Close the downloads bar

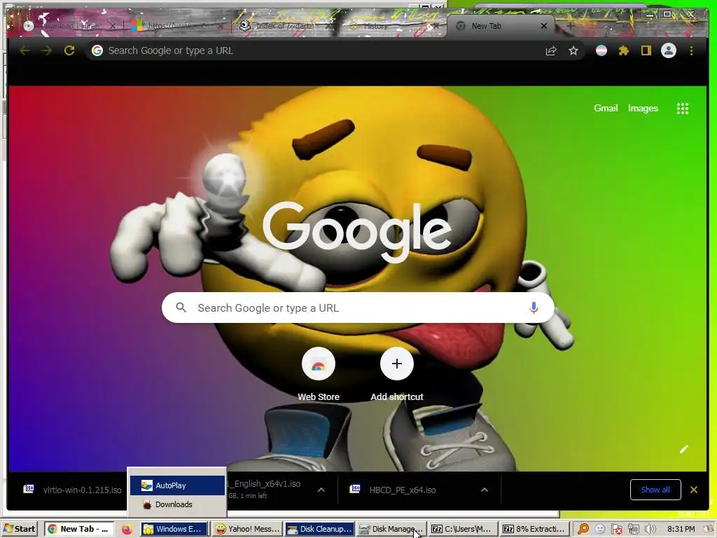tap(694, 490)
